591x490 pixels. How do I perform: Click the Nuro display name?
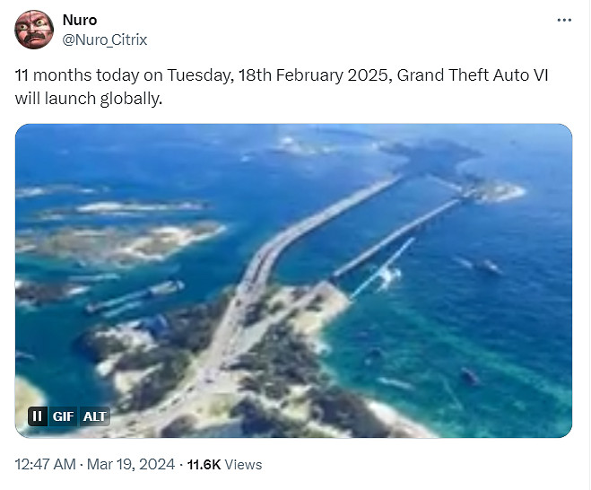[80, 20]
